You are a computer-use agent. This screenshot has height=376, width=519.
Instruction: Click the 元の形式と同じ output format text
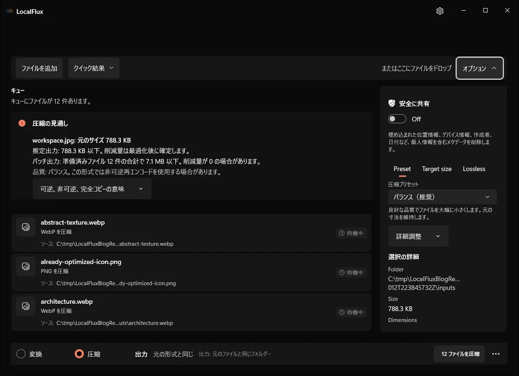[173, 354]
